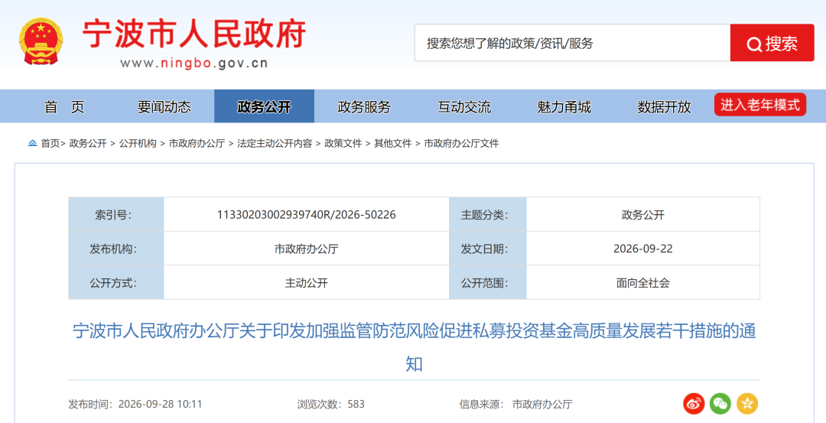Open the 公开机构 breadcrumb link
This screenshot has width=826, height=423.
coord(138,143)
